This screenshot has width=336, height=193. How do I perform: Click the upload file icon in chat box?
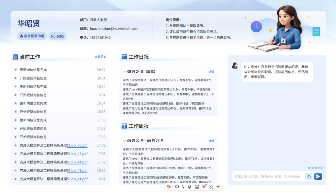309,176
